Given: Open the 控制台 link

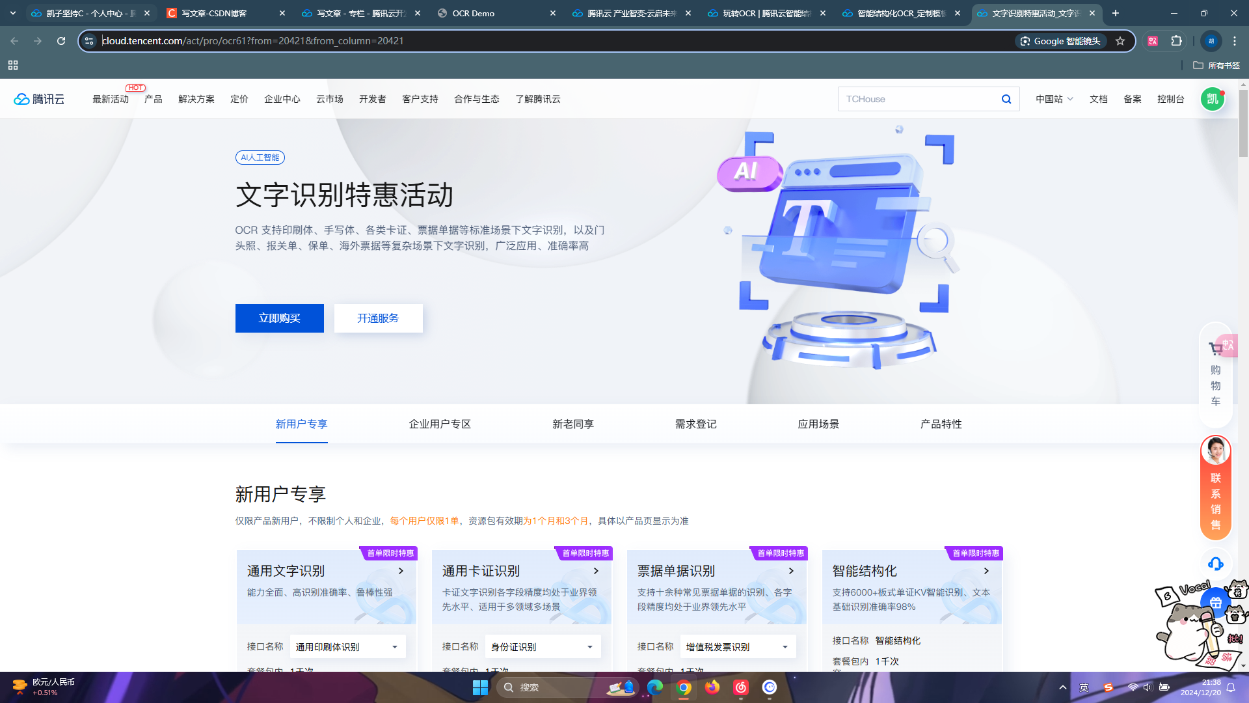Looking at the screenshot, I should point(1171,99).
